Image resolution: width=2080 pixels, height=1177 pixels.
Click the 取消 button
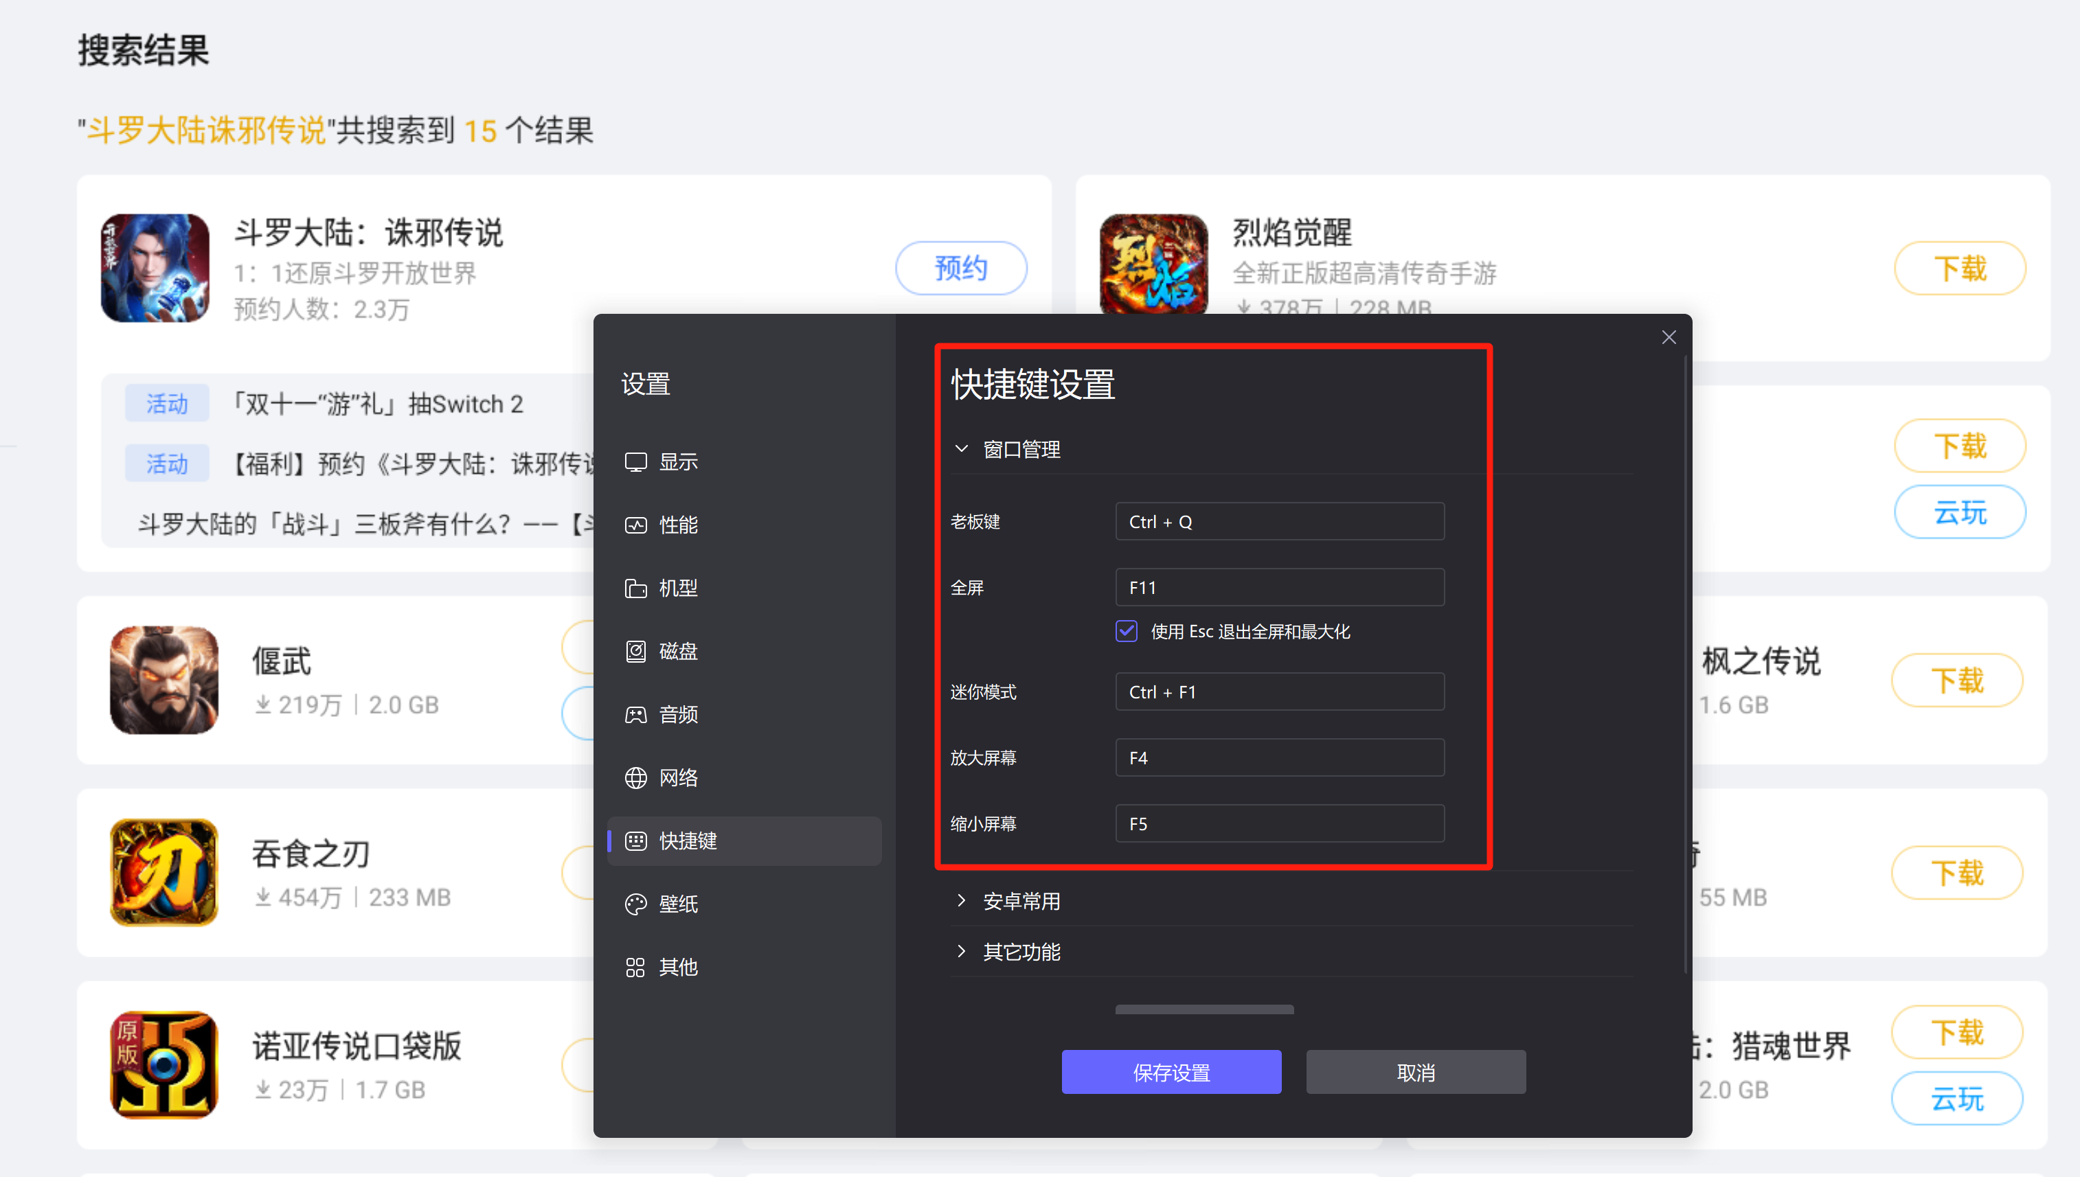tap(1416, 1072)
